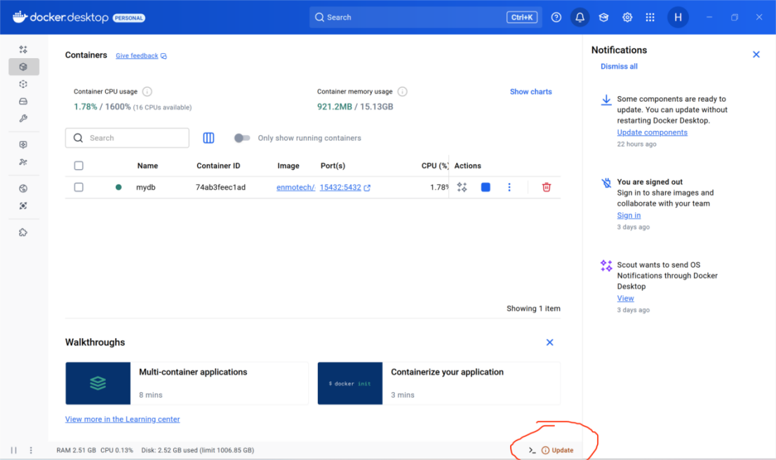
Task: Click the help question-mark icon in header
Action: tap(556, 18)
